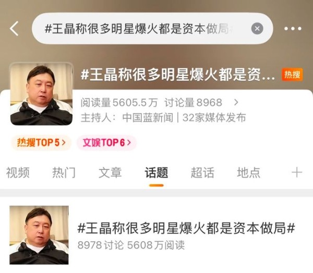Open the 文娱TOP6 ranking chip

coord(106,143)
